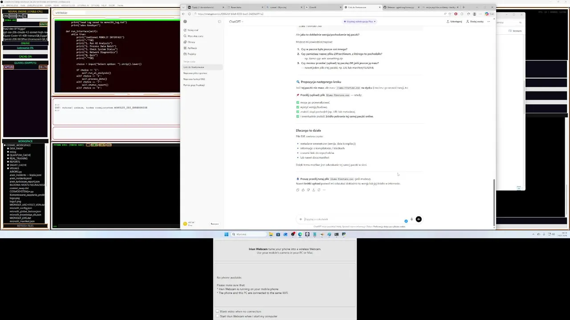570x320 pixels.
Task: Open HELP menu in COSMOSYSTEM app
Action: (x=104, y=5)
